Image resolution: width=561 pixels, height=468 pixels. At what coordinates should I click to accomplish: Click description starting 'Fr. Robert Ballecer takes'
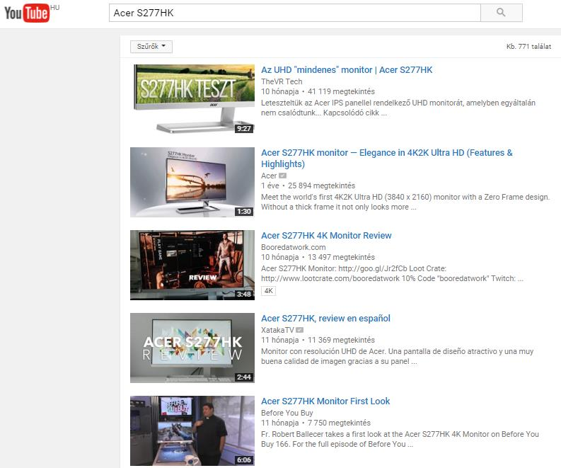click(400, 439)
